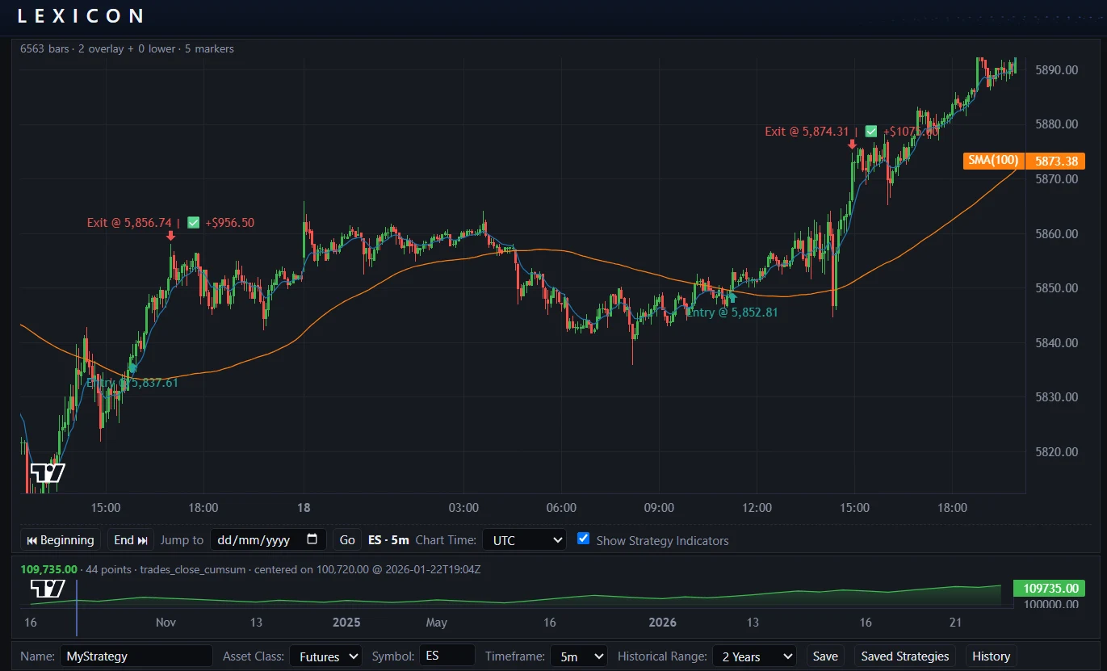Click the orange 5873.38 price tag

1055,161
